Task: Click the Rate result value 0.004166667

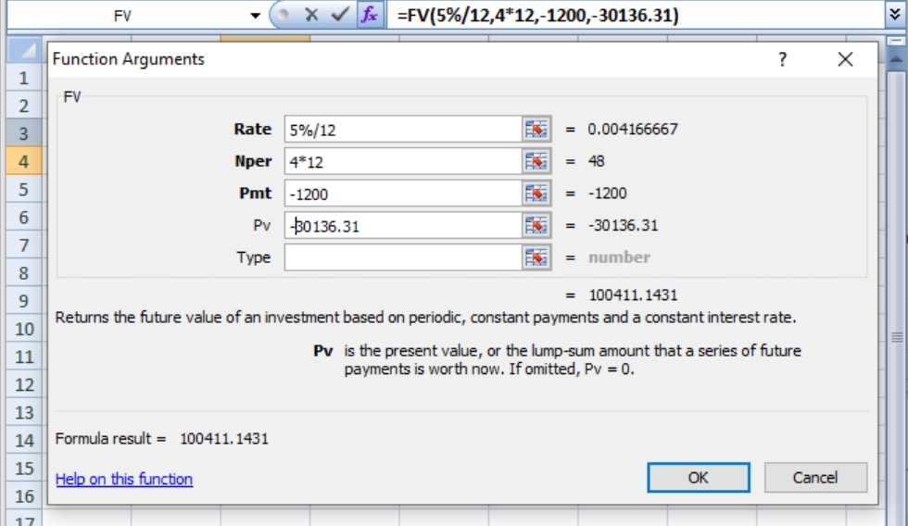Action: 632,129
